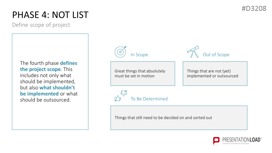Click the red PresentationLoad logo icon
The image size is (272, 153).
[217, 141]
